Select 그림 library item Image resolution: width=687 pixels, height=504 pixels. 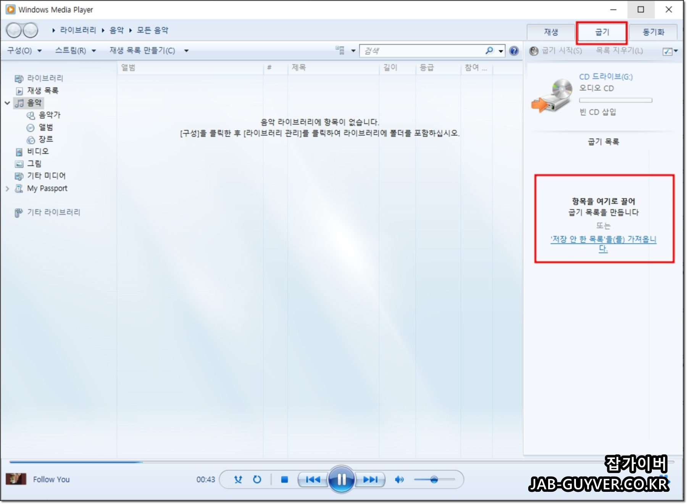34,164
